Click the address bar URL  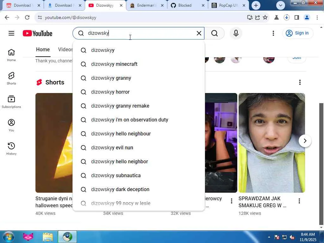pos(71,18)
